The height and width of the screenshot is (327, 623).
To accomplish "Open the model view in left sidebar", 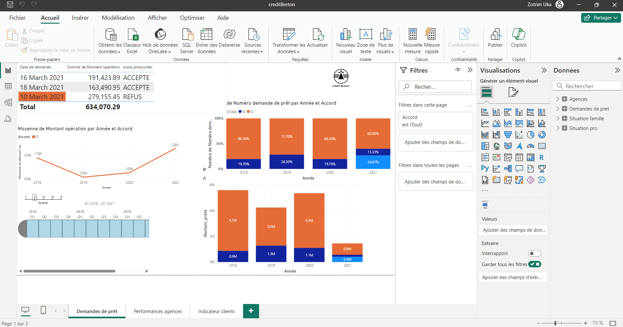I will coord(8,103).
